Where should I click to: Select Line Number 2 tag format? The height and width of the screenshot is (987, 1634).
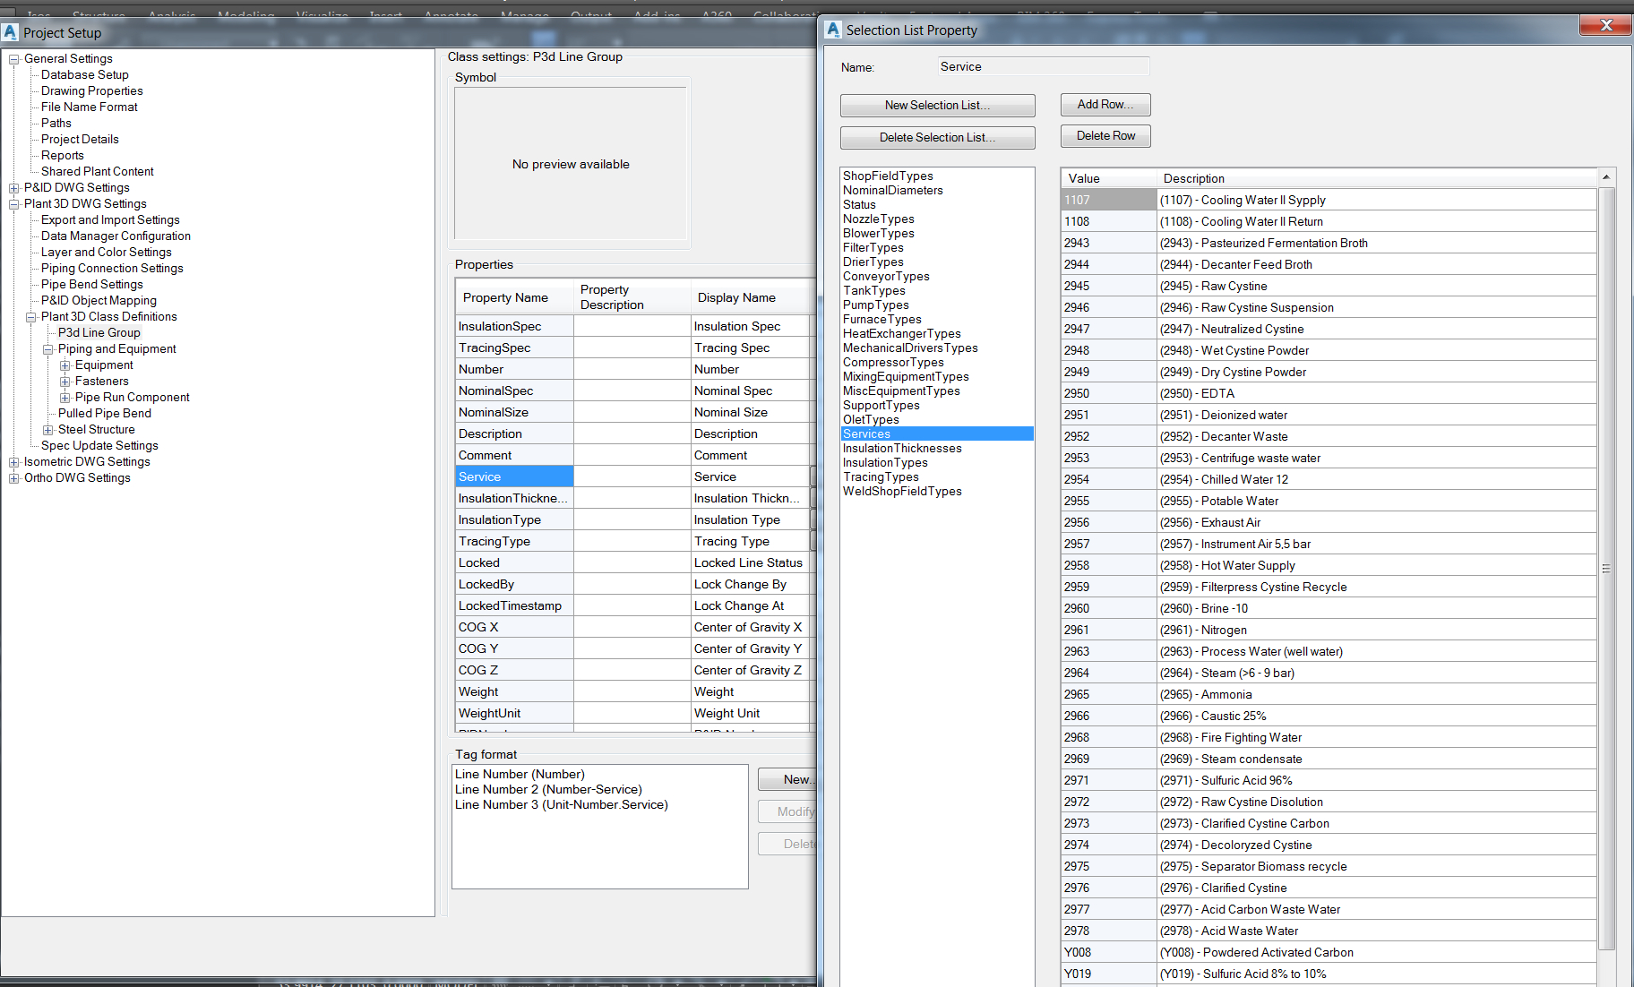click(548, 790)
